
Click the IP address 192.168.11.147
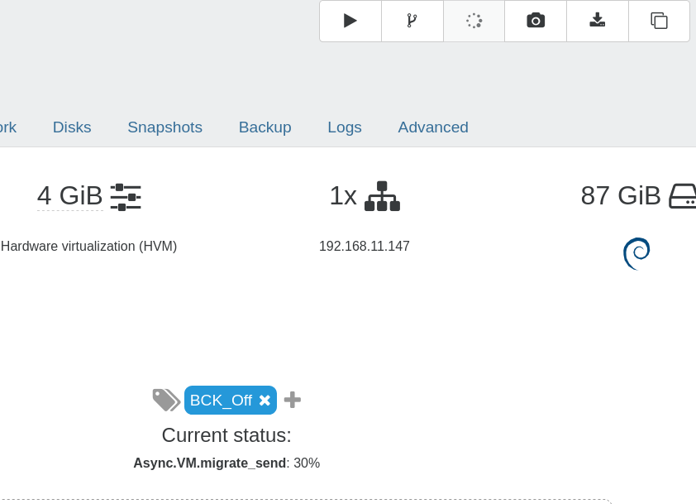click(x=365, y=247)
